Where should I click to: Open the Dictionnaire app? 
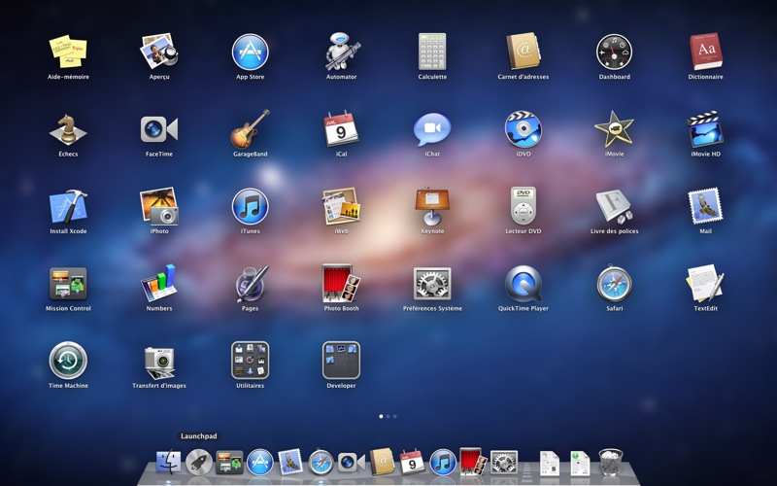click(706, 52)
